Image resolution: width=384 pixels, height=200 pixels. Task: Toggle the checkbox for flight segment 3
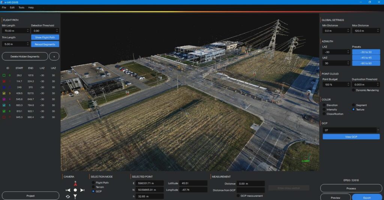(x=4, y=93)
